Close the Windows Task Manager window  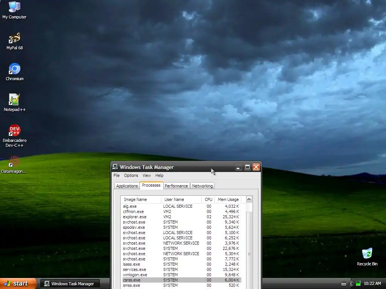(x=256, y=167)
